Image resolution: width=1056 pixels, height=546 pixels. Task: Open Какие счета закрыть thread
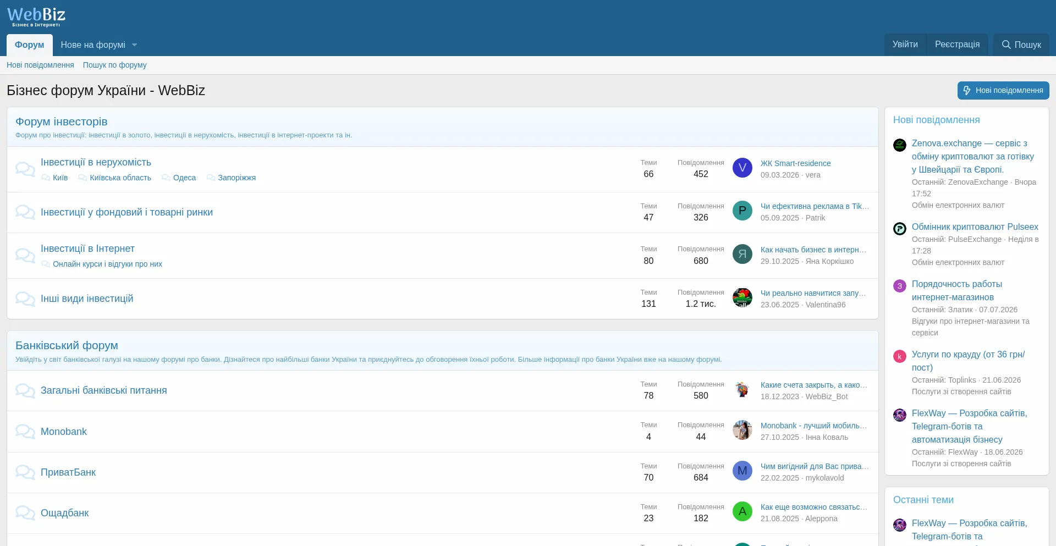pyautogui.click(x=814, y=385)
